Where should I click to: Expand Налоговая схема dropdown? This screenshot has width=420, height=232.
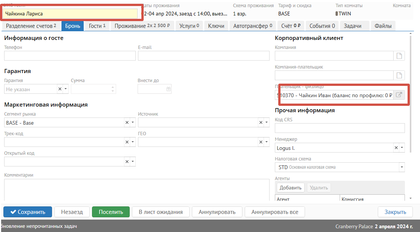(402, 167)
